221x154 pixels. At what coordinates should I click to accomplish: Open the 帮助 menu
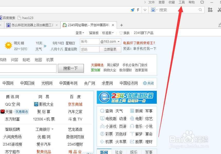[191, 2]
